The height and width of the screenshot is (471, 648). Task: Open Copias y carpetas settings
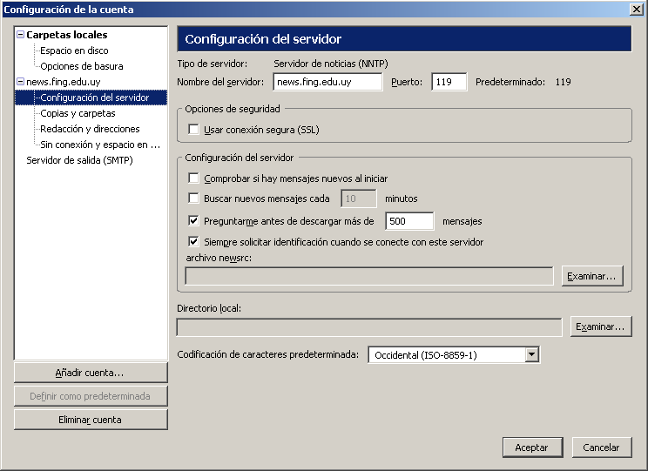coord(78,113)
